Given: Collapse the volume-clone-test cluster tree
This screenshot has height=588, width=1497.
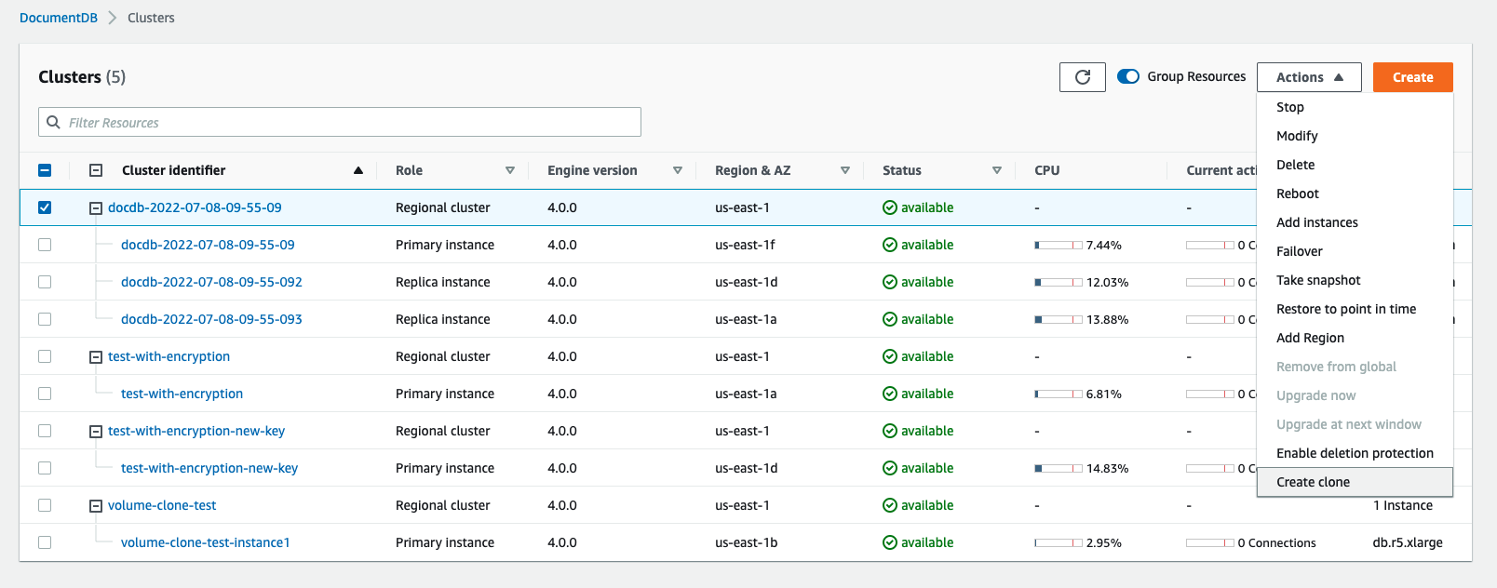Looking at the screenshot, I should pyautogui.click(x=96, y=506).
